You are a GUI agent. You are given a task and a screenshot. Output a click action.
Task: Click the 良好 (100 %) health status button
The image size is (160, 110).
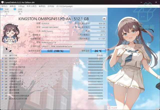(x=55, y=51)
